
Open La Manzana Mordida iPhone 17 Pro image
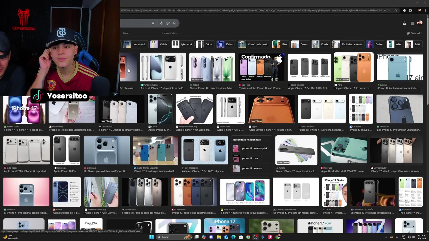296,192
